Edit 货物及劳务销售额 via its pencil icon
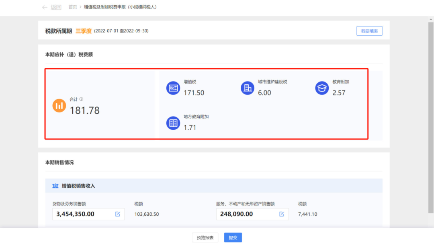The height and width of the screenshot is (247, 434). click(118, 214)
